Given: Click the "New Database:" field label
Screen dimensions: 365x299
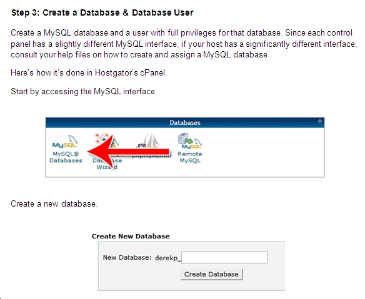Looking at the screenshot, I should click(127, 257).
